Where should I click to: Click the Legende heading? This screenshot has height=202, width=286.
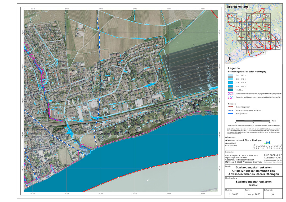[x=234, y=68]
